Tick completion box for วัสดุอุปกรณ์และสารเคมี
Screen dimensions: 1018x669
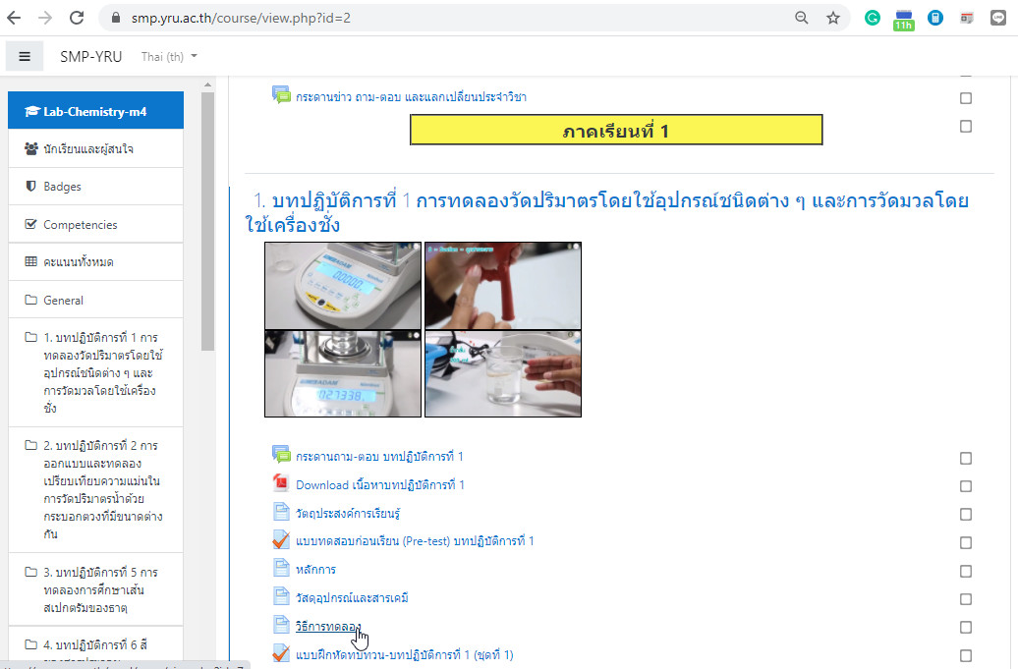click(965, 599)
